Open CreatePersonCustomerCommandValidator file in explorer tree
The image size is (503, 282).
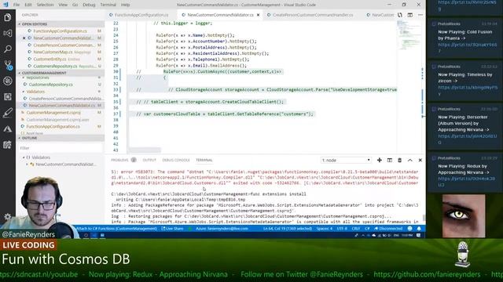pos(61,99)
